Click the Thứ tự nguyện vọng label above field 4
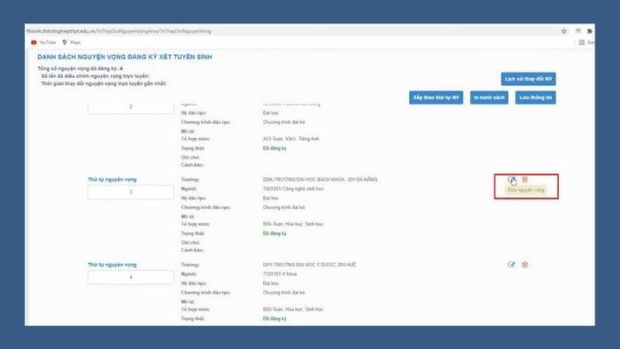The image size is (620, 349). pyautogui.click(x=112, y=265)
